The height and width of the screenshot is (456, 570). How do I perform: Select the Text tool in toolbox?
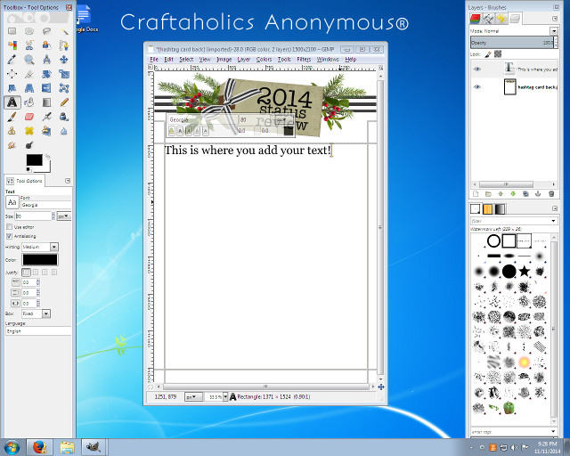click(x=12, y=102)
